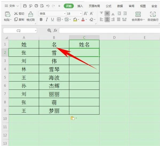Expand the 文件 menu arrow
The image size is (160, 146).
point(18,6)
